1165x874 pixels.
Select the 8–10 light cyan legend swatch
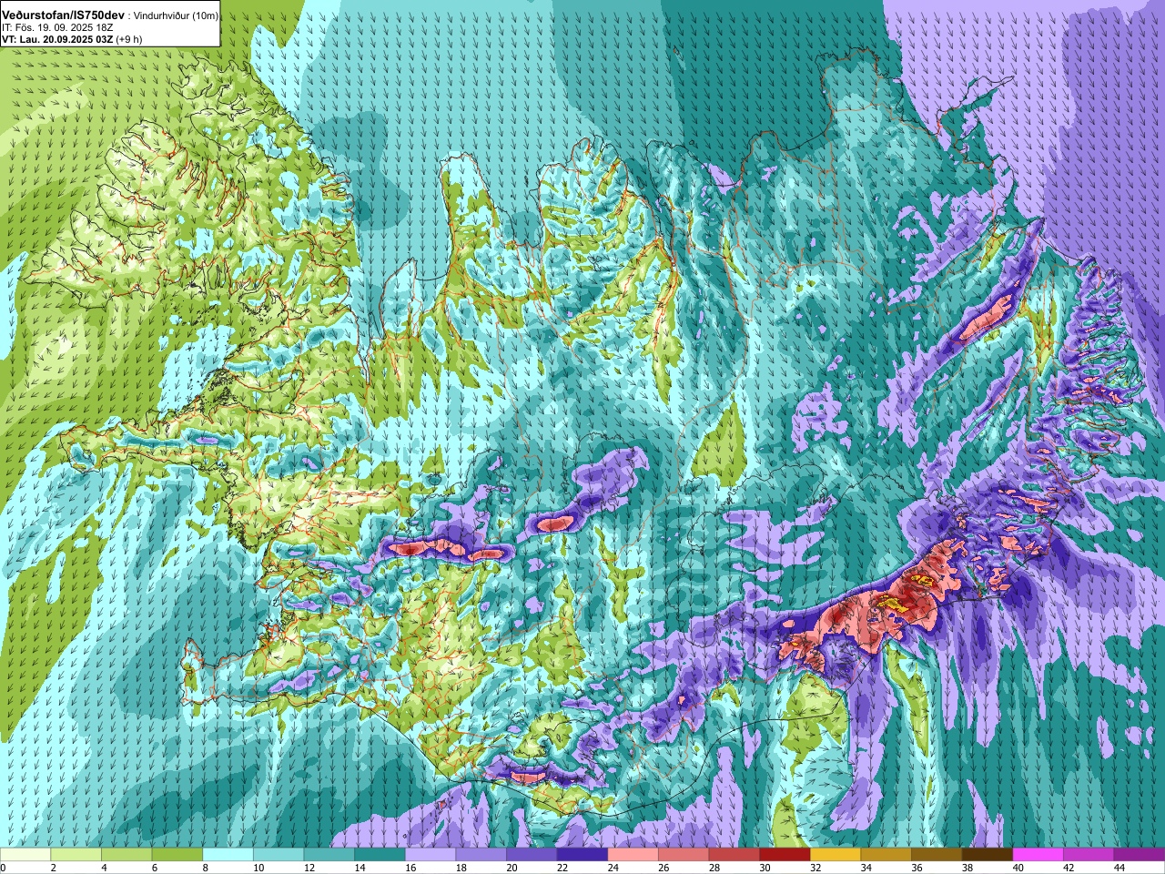click(228, 855)
